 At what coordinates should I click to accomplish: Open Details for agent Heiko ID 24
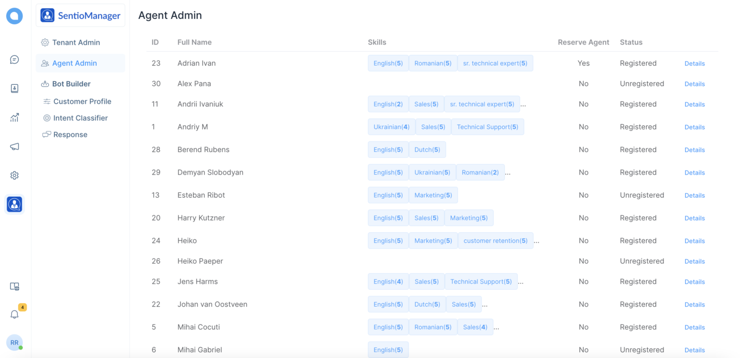pyautogui.click(x=694, y=241)
